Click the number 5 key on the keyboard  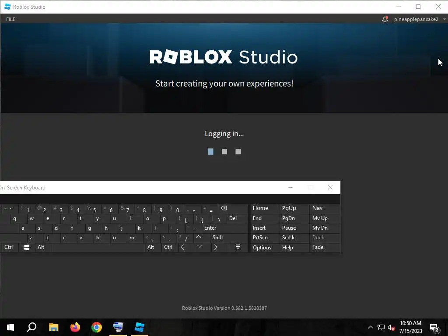click(x=94, y=209)
